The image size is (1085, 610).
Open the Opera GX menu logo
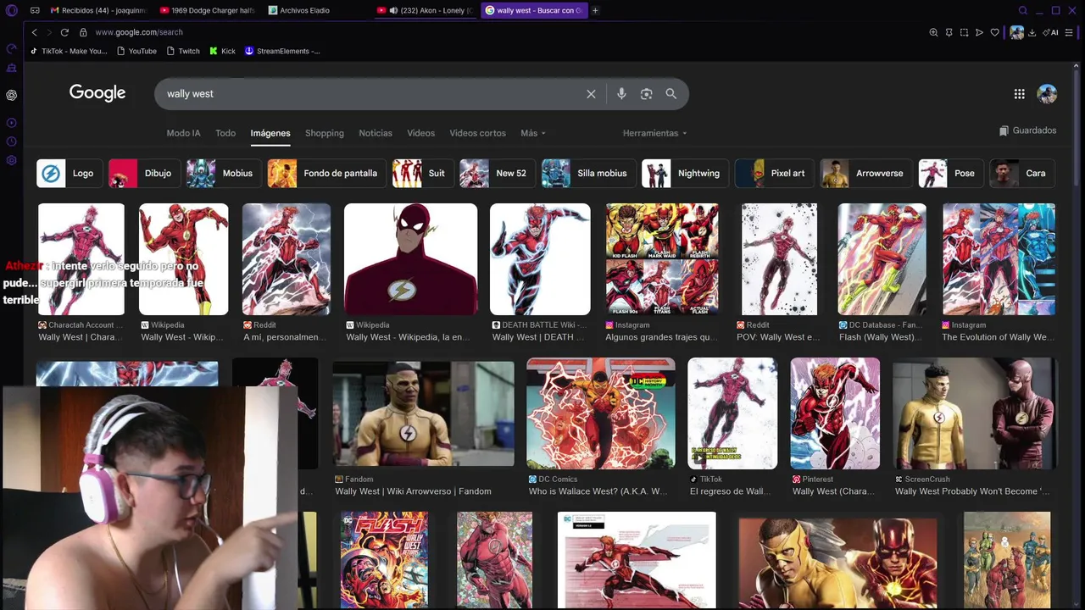(11, 10)
